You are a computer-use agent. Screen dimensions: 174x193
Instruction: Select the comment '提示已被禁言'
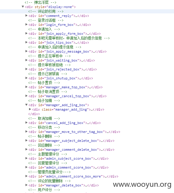48,74
